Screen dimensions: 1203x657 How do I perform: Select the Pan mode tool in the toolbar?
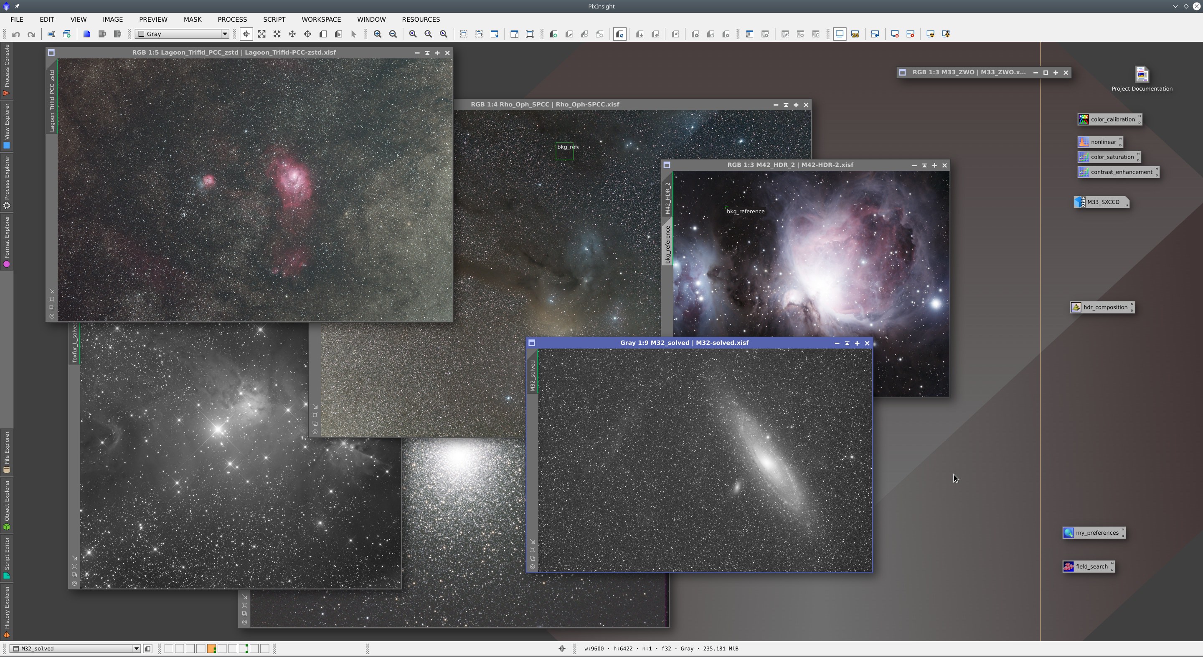(246, 34)
